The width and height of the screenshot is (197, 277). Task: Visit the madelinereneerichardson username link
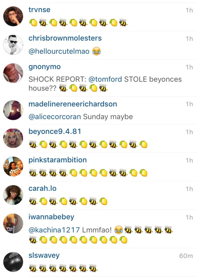(73, 104)
